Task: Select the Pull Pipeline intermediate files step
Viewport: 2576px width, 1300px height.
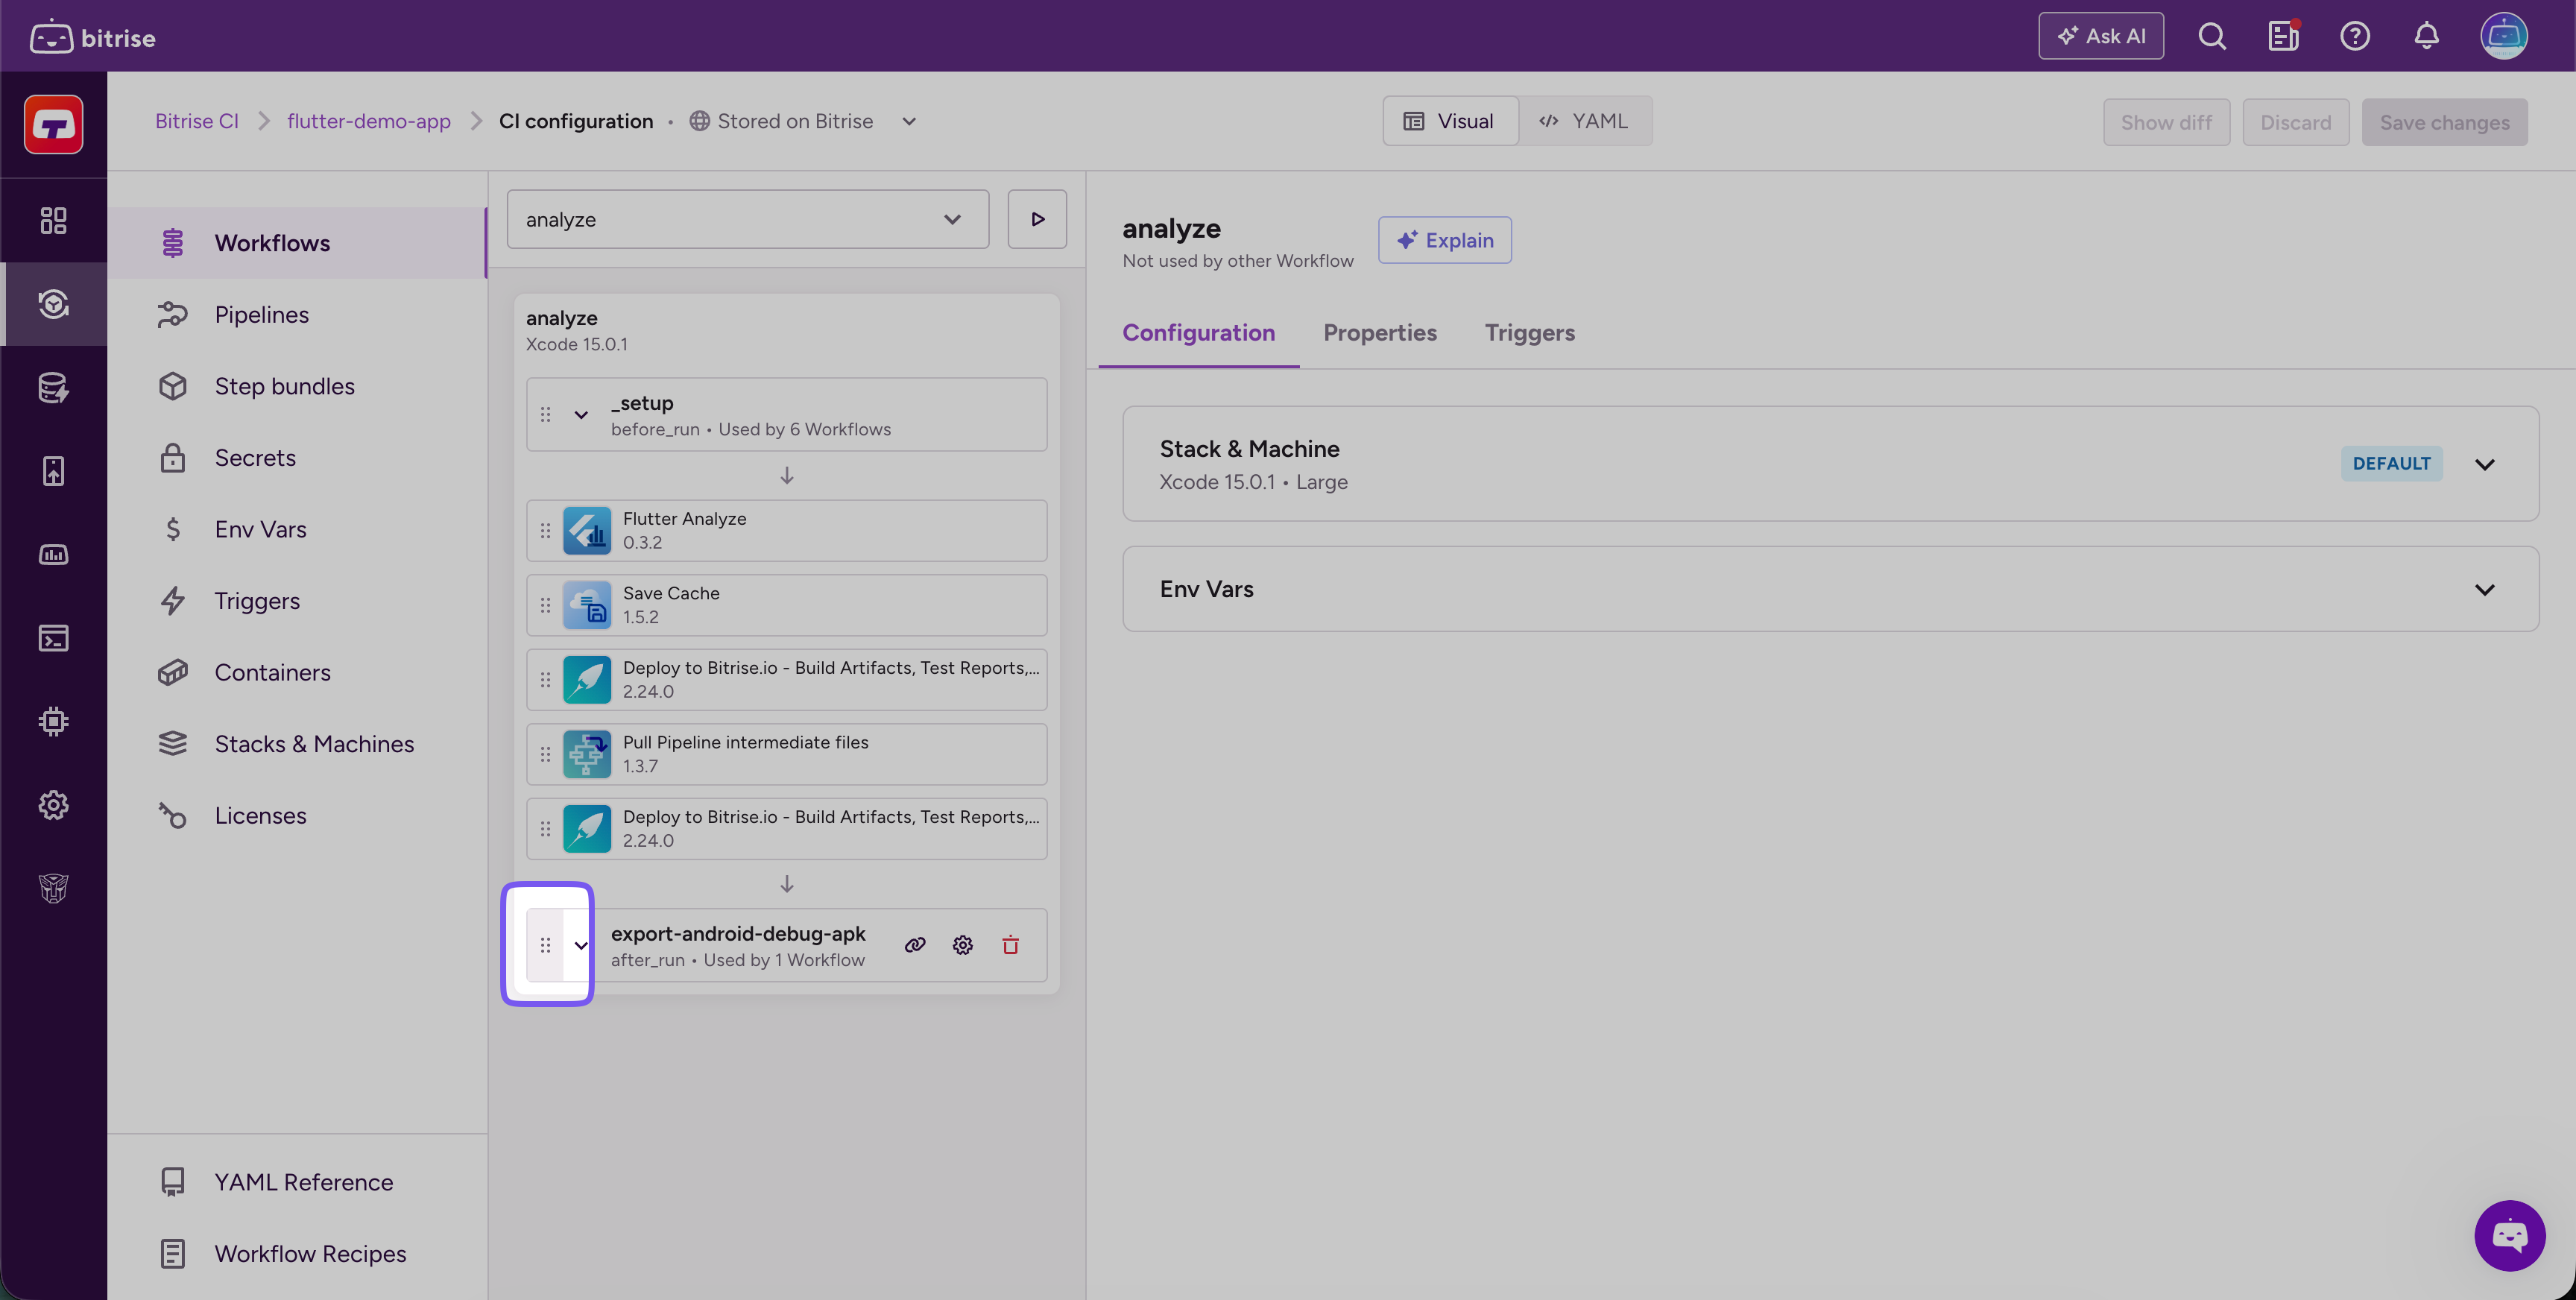Action: tap(787, 754)
